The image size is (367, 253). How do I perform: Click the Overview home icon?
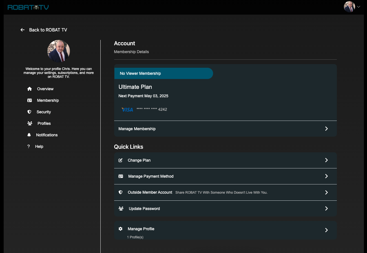tap(30, 89)
